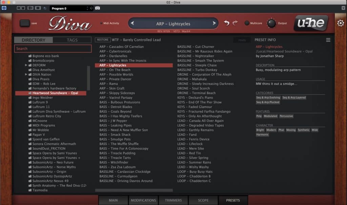Switch to the DIRECTORY tab
This screenshot has width=347, height=205.
coord(34,40)
